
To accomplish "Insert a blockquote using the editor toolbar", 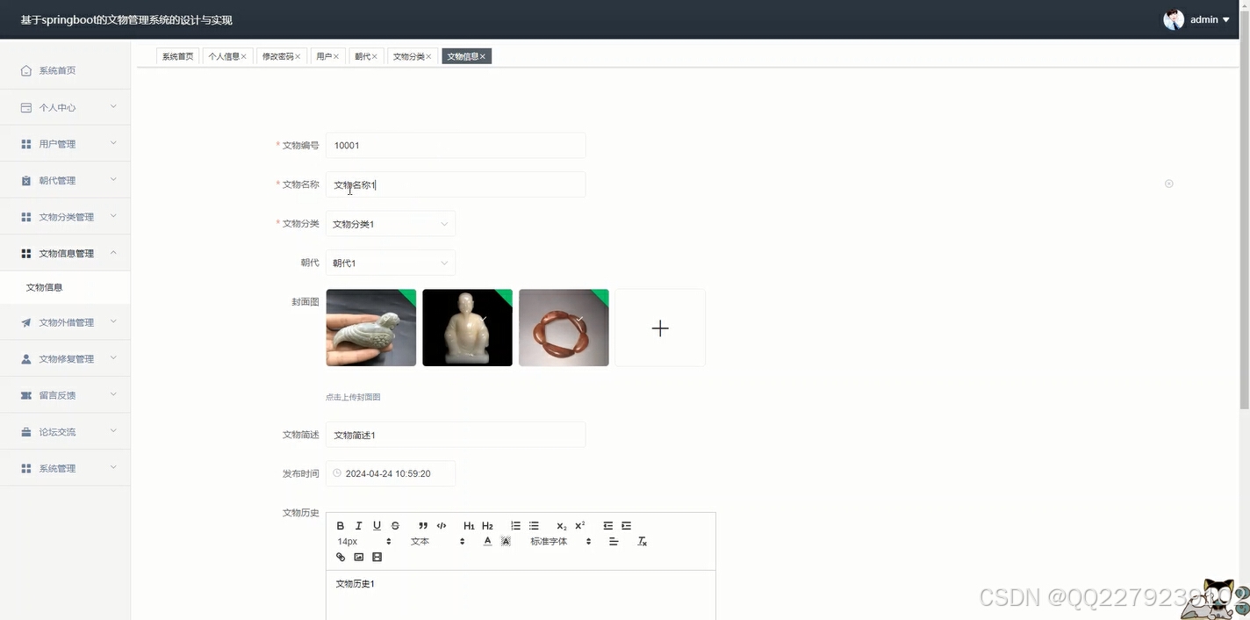I will pyautogui.click(x=422, y=525).
